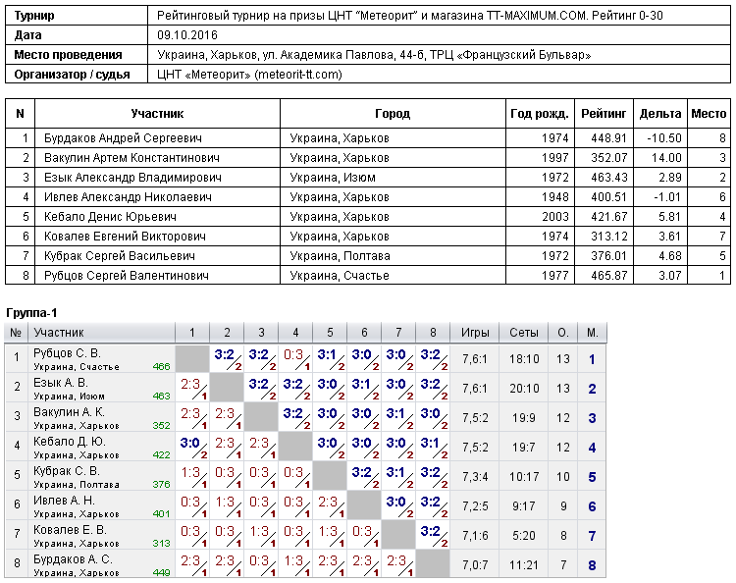Click the Место column header
The height and width of the screenshot is (583, 736).
[709, 114]
